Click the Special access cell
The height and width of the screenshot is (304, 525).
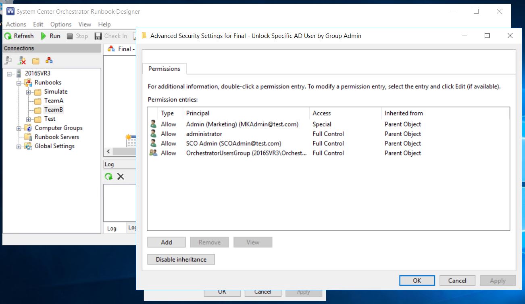322,124
